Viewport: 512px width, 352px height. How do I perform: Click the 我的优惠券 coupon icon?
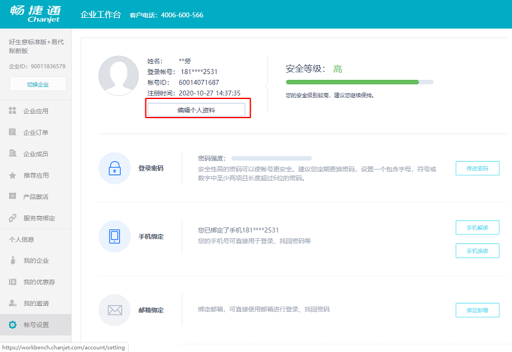pos(12,282)
